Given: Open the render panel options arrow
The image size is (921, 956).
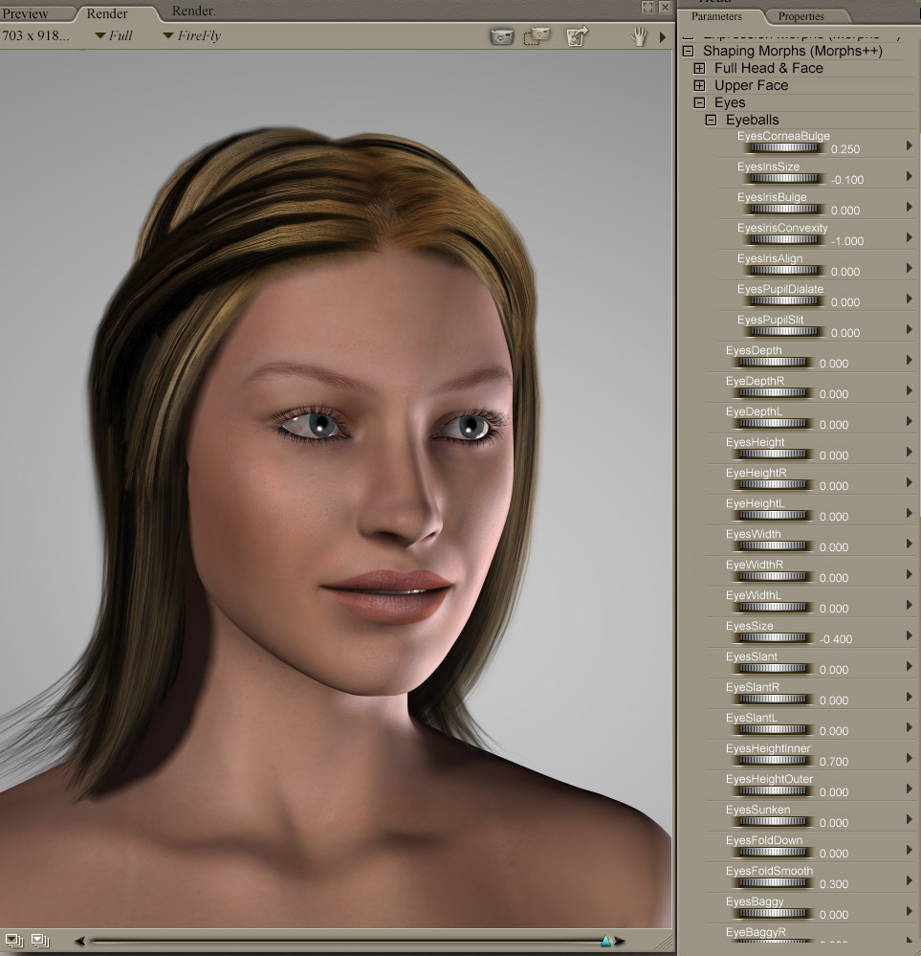Looking at the screenshot, I should (662, 37).
